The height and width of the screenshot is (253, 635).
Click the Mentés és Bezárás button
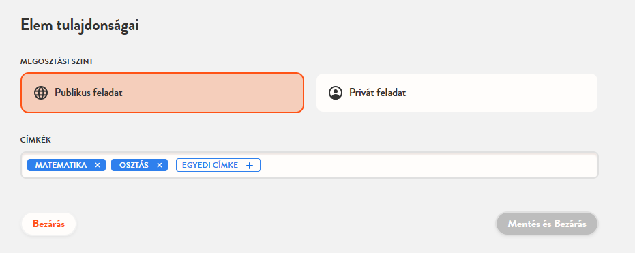click(547, 224)
